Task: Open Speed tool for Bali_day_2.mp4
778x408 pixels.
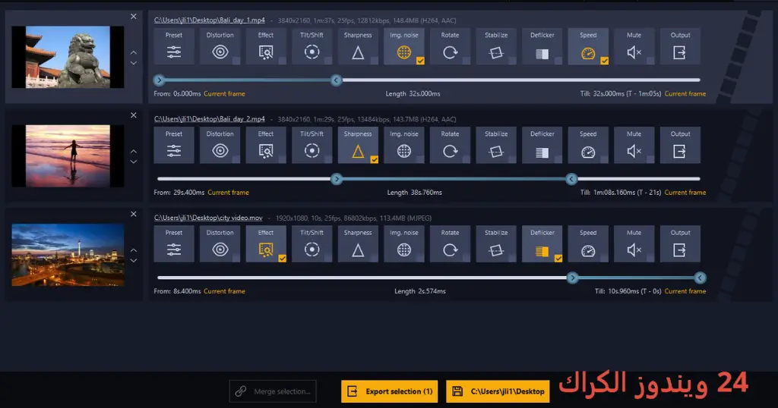Action: click(x=588, y=145)
